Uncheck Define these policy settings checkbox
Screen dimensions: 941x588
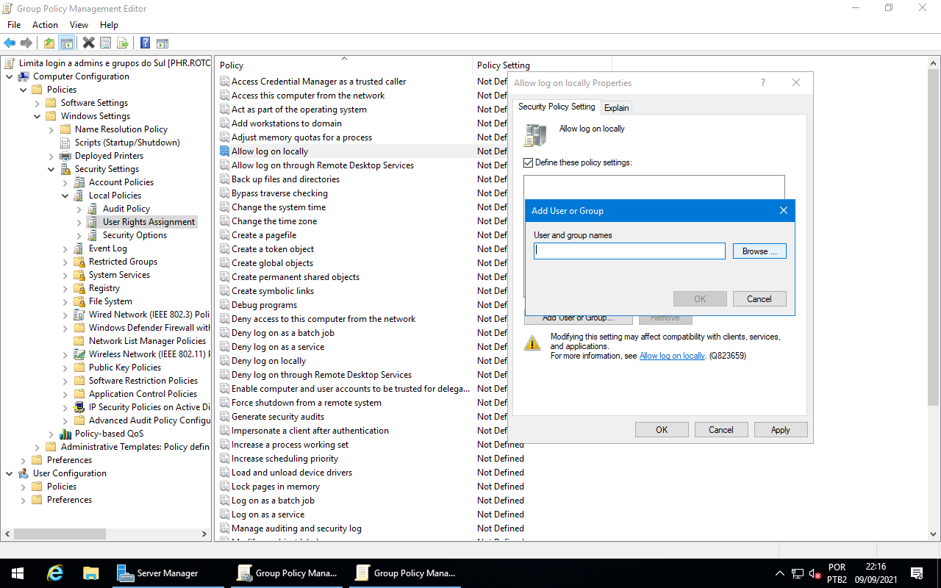529,162
